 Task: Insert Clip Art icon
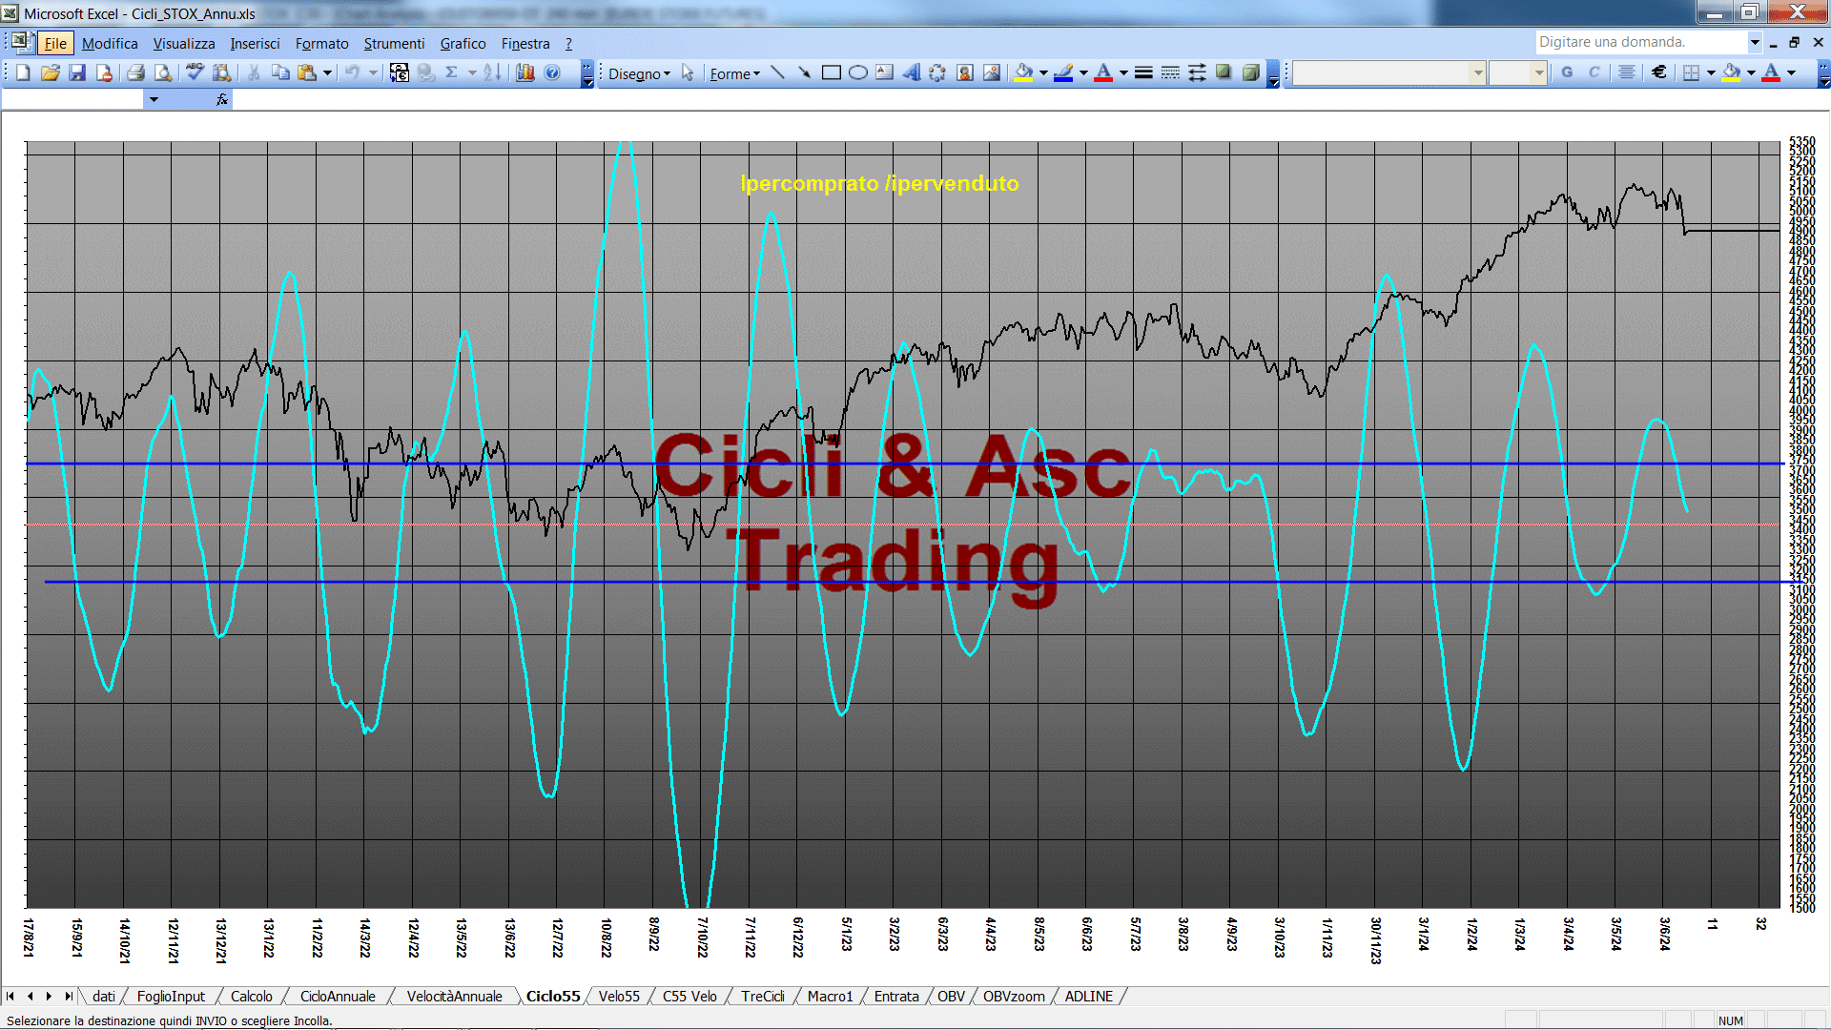[x=964, y=72]
